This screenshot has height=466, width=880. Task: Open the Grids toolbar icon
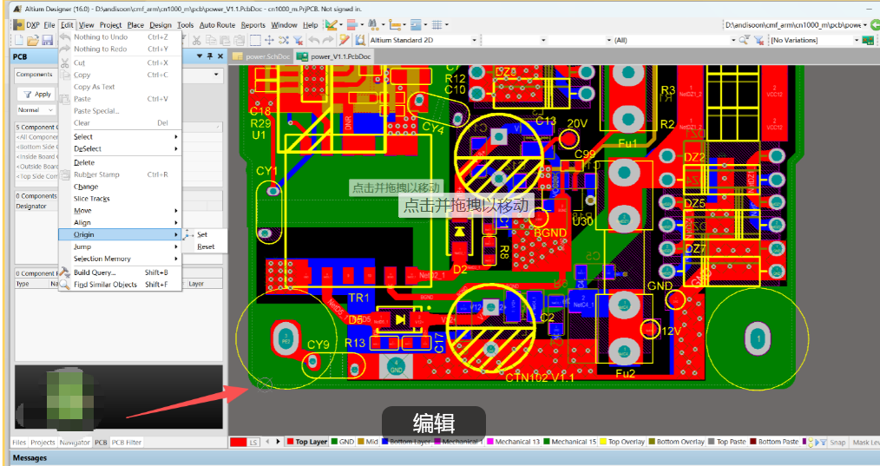coord(437,24)
